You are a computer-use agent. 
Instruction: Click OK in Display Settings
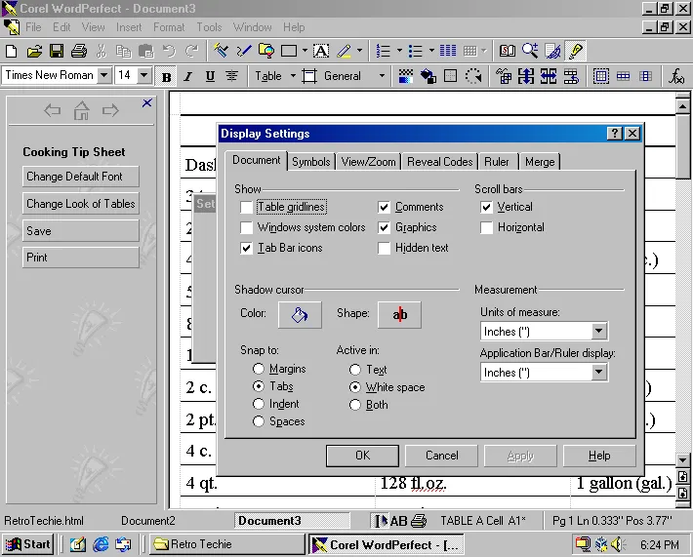point(362,456)
